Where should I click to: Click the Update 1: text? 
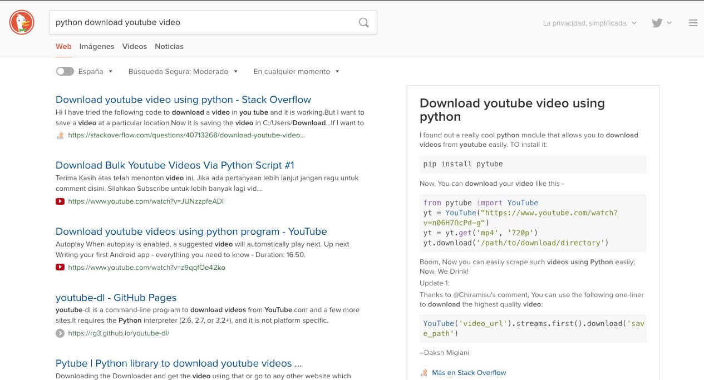[x=435, y=283]
